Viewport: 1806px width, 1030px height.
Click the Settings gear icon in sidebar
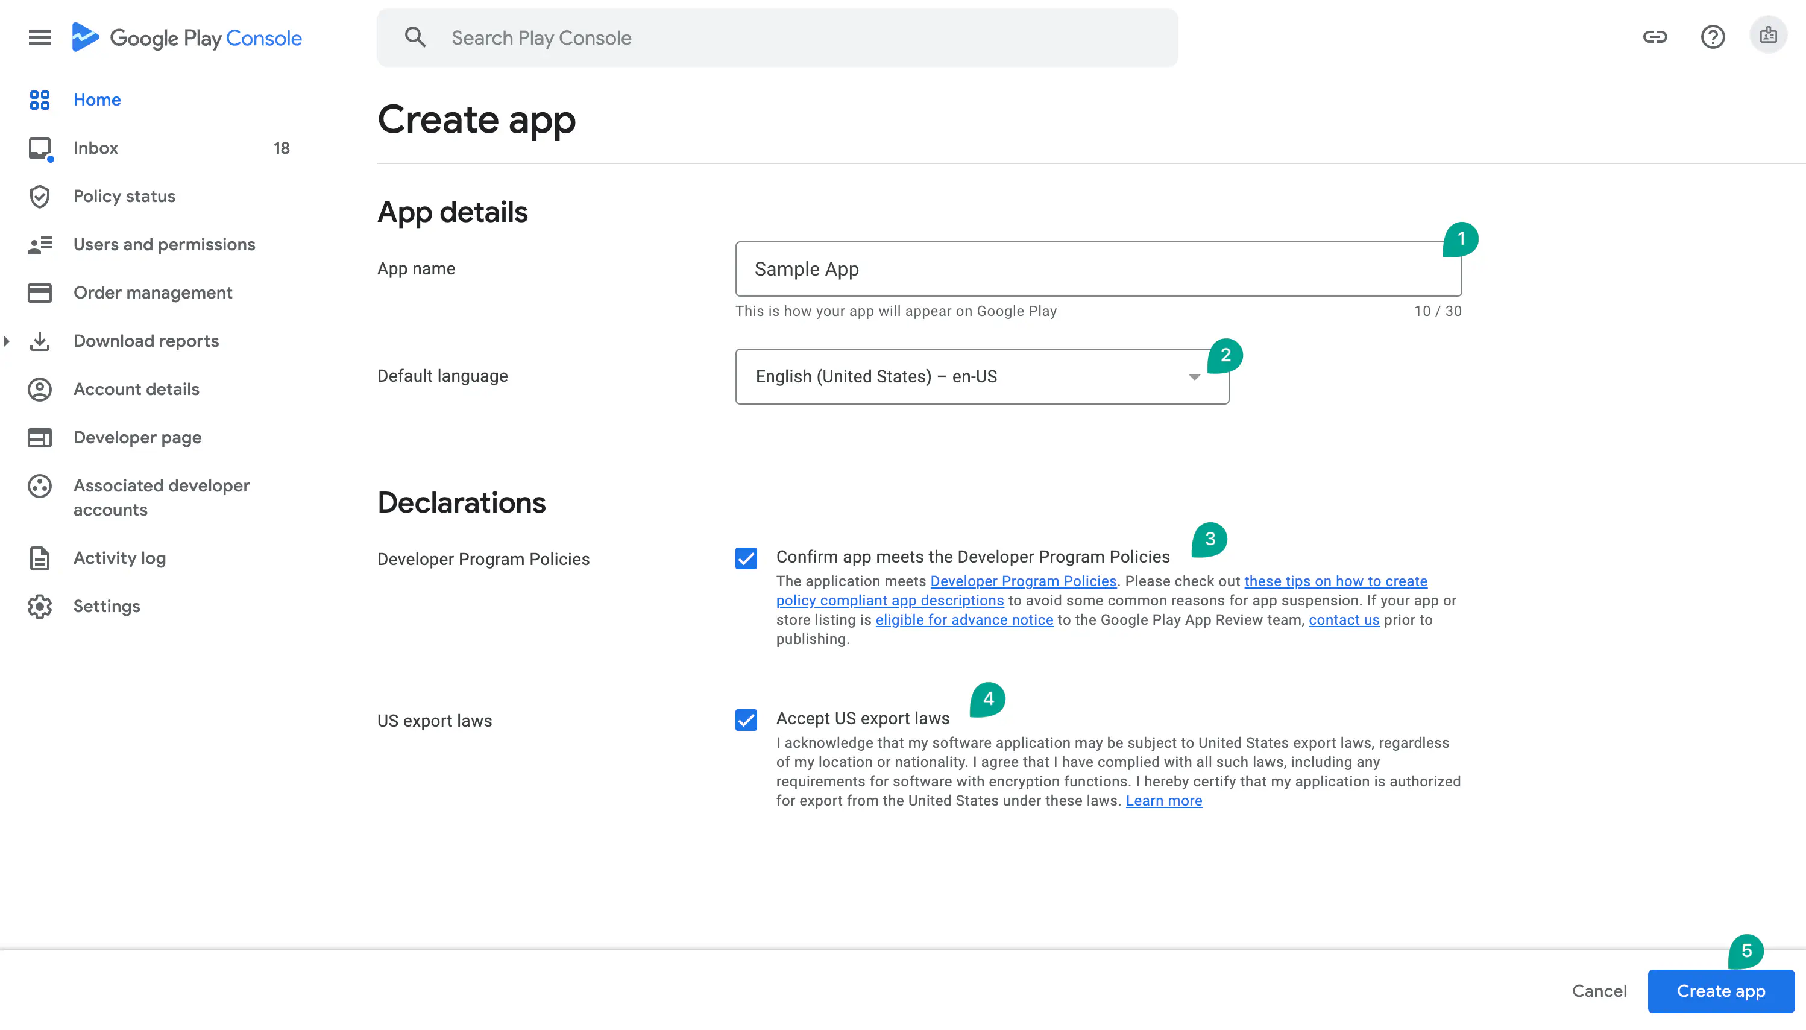pyautogui.click(x=40, y=606)
